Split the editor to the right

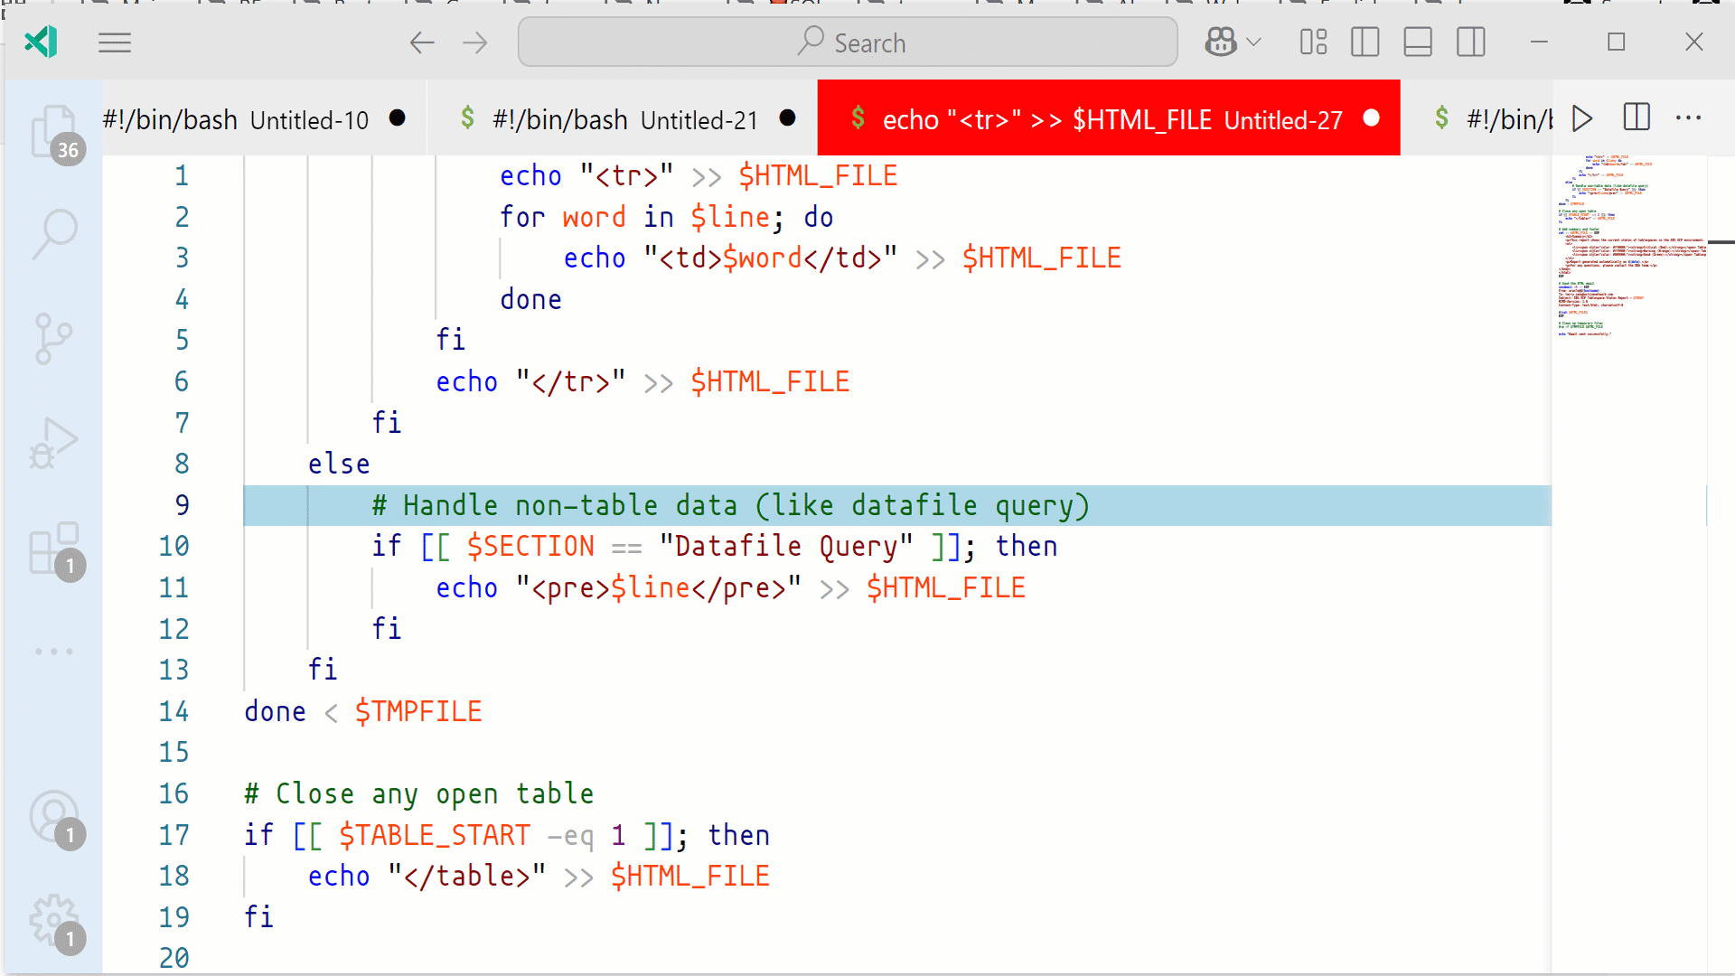(x=1636, y=118)
